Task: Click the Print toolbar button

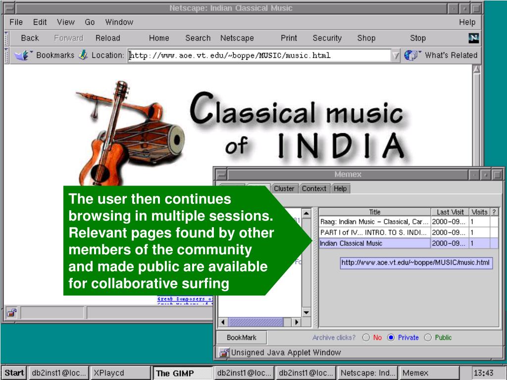Action: point(289,38)
